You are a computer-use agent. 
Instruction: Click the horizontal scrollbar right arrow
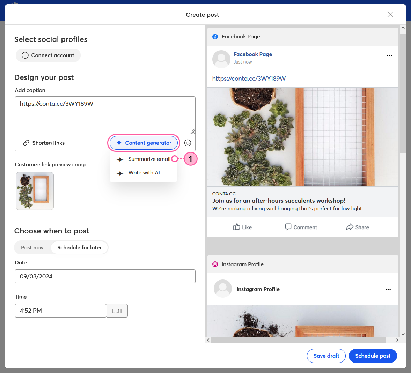point(397,340)
